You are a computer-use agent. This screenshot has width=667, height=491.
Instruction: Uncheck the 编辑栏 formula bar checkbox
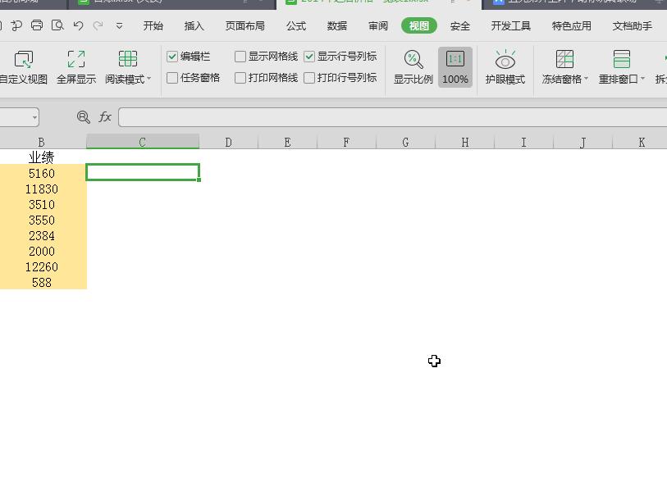point(172,57)
